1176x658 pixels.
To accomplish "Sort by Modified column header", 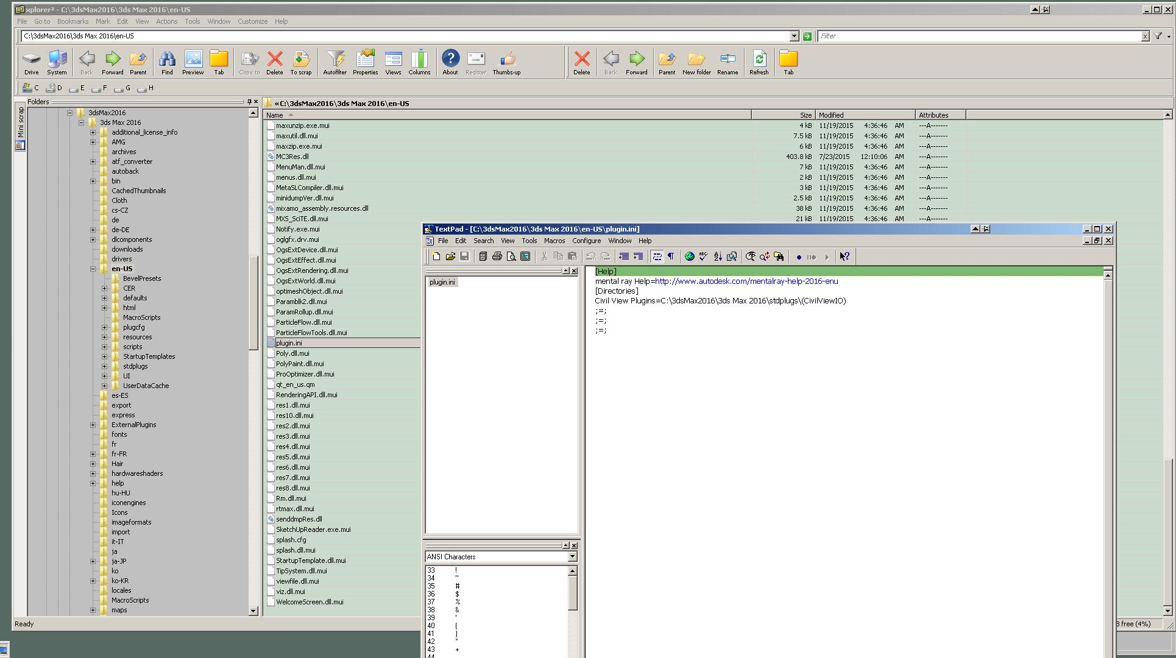I will [x=865, y=115].
